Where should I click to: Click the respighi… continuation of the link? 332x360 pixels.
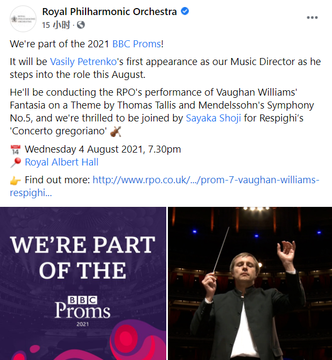pos(31,193)
